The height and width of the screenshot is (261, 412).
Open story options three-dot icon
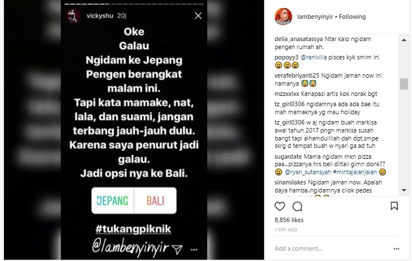pyautogui.click(x=194, y=250)
